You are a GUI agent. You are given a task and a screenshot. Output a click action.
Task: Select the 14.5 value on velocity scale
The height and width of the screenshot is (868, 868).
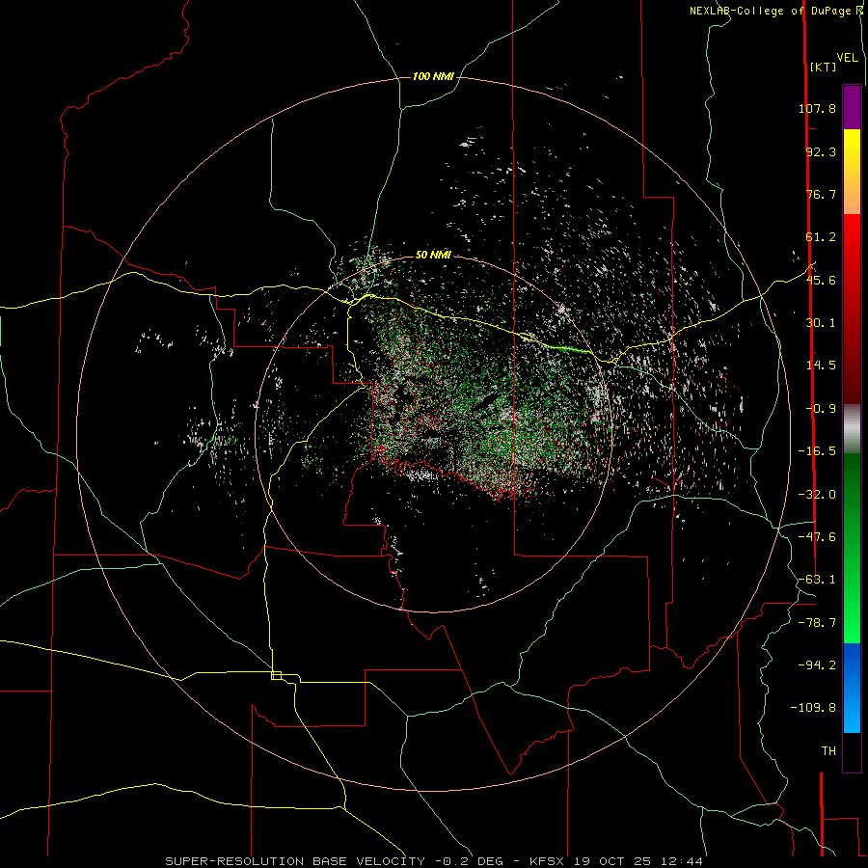tap(821, 366)
